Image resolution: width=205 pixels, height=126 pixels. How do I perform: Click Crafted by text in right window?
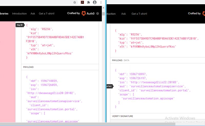[x=194, y=13]
